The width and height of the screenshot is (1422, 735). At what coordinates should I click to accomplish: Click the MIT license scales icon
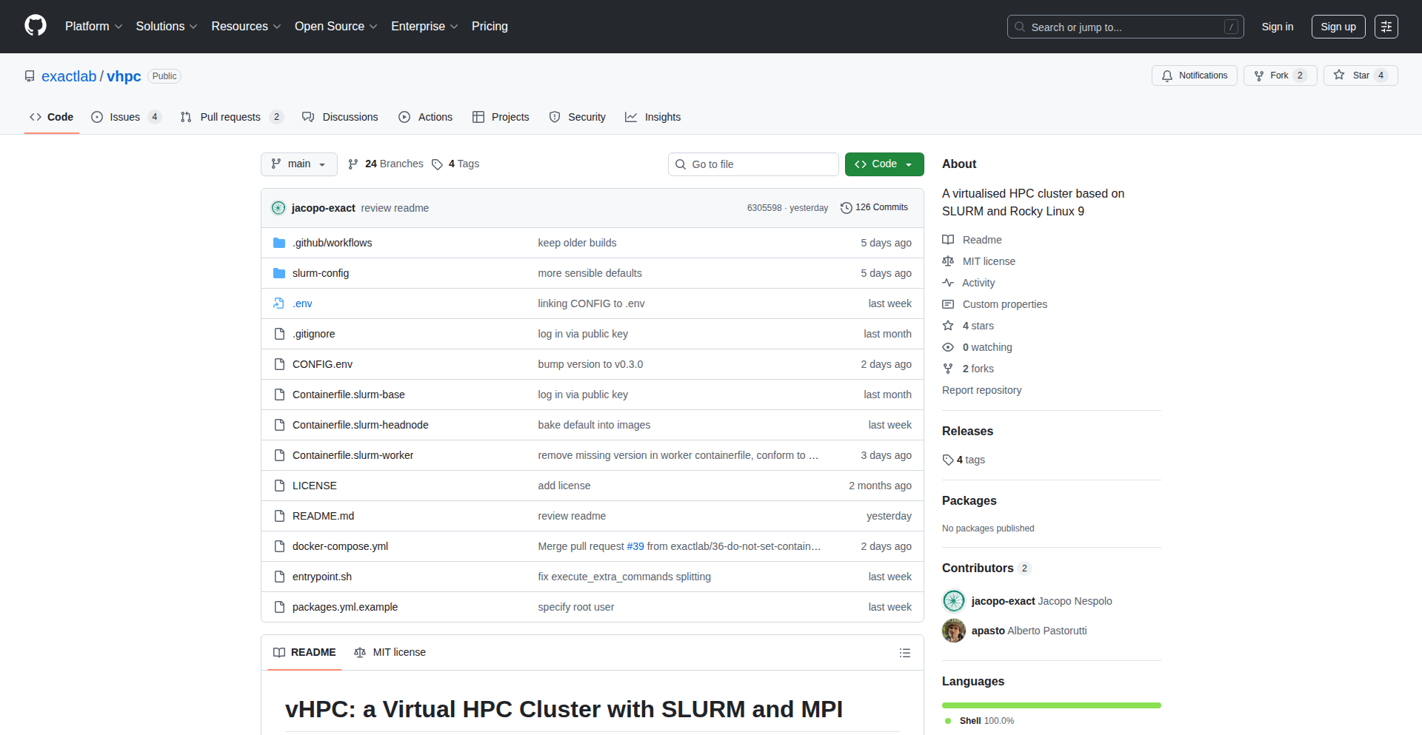948,261
